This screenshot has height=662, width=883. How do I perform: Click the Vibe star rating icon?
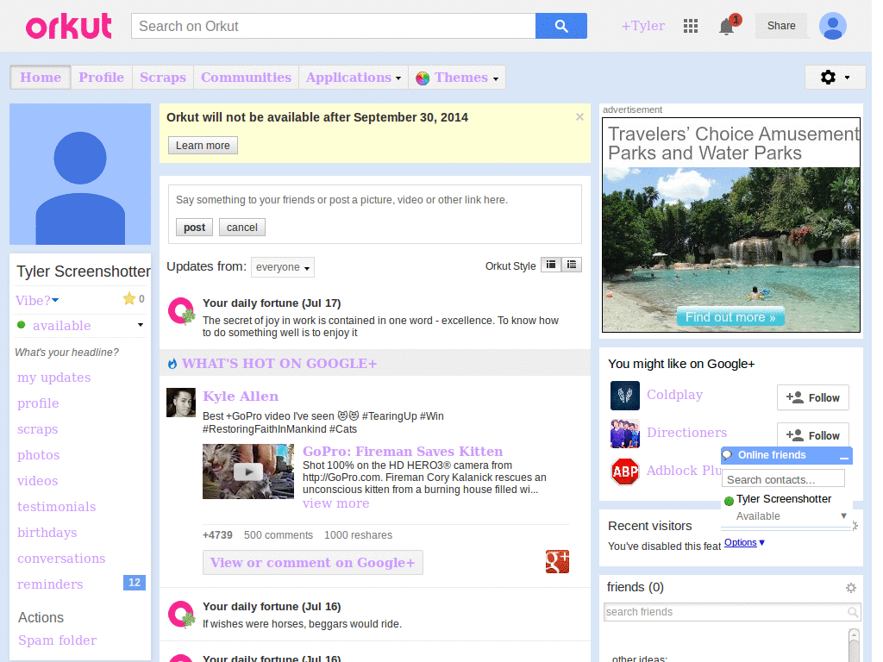tap(129, 298)
